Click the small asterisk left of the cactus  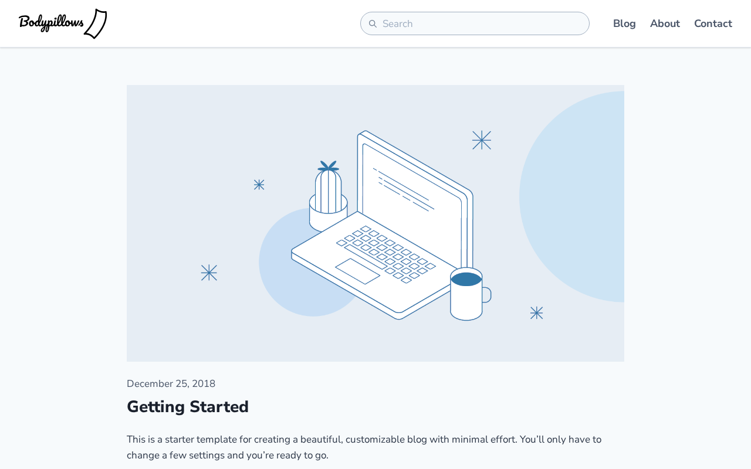click(259, 185)
